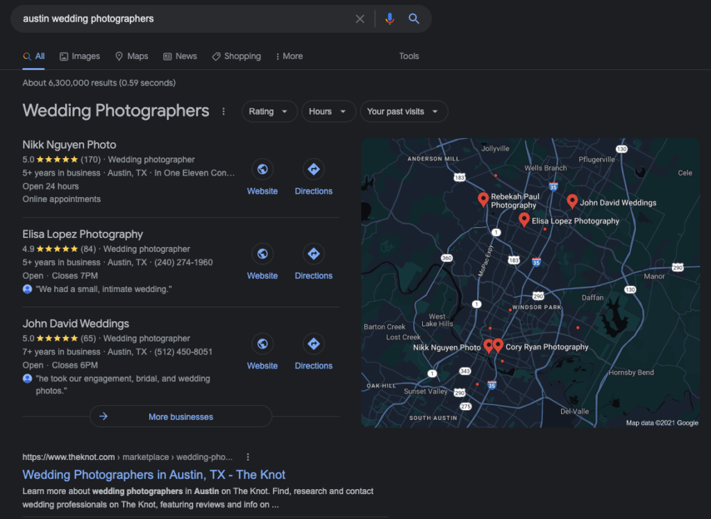Select the Cory Ryan Photography map pin
The width and height of the screenshot is (711, 519).
[499, 345]
